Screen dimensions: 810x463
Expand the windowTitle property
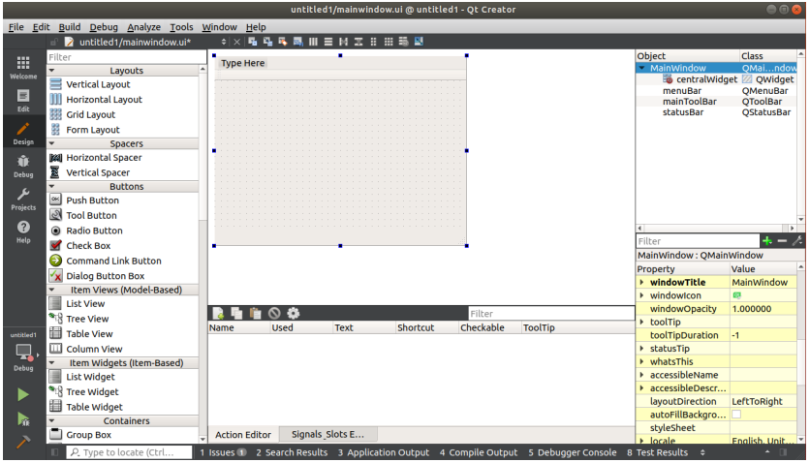(x=642, y=282)
